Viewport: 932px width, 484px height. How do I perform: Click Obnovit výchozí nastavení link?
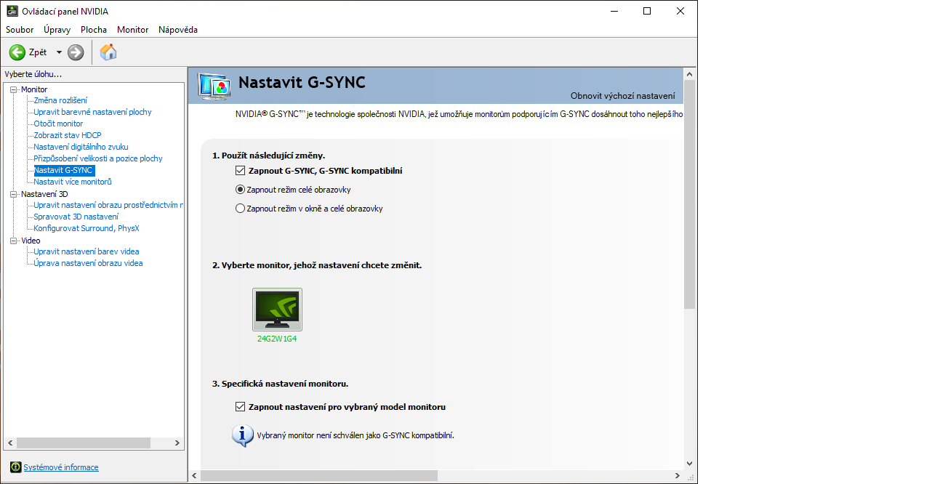(x=622, y=96)
